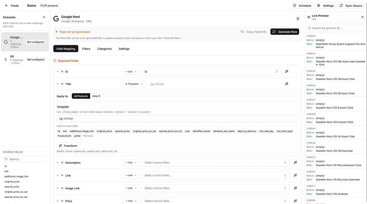Add a new channel with plus icon
Screen dimensions: 367x204
44,17
